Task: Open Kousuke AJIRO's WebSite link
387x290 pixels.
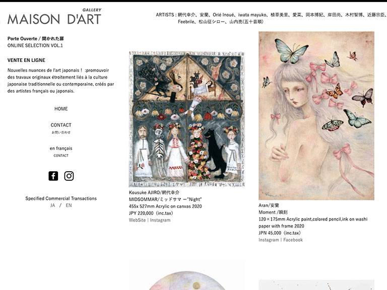Action: pyautogui.click(x=137, y=220)
